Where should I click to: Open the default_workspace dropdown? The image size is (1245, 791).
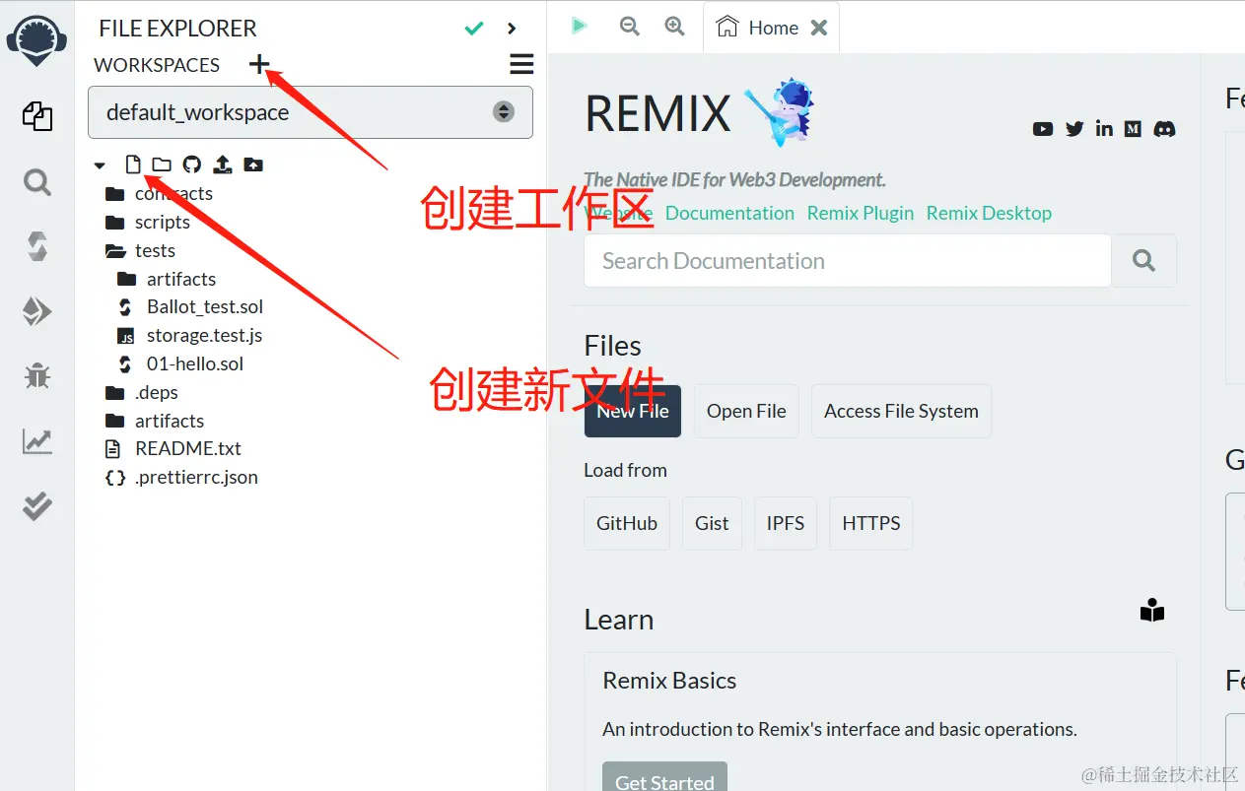(x=504, y=111)
